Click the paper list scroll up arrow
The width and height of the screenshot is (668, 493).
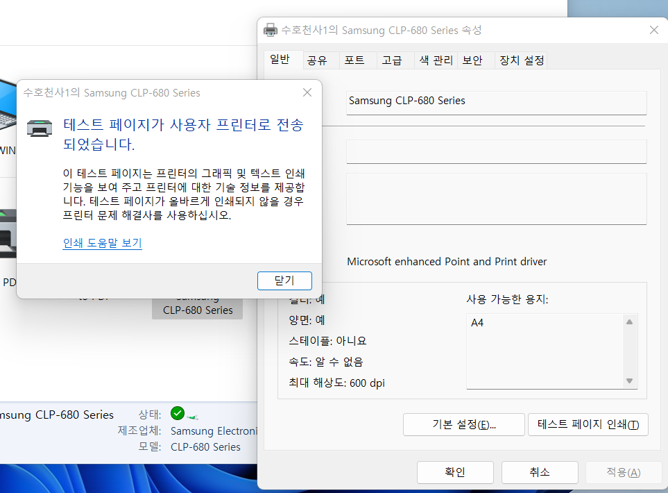tap(630, 322)
